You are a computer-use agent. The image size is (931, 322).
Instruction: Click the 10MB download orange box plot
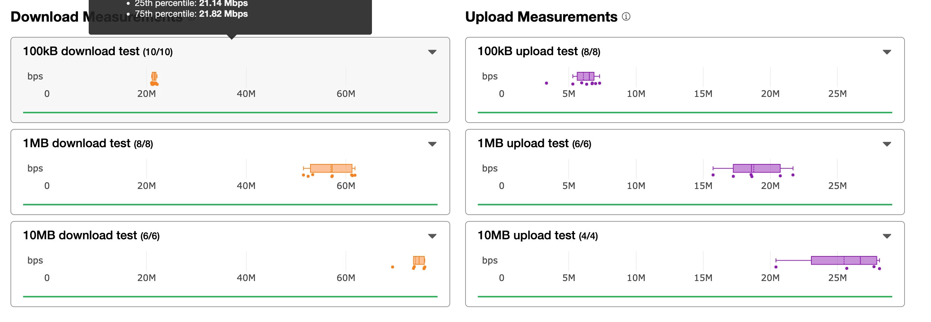coord(419,260)
